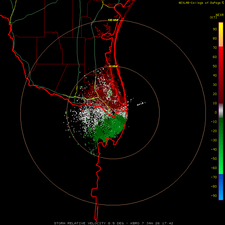Click the KBRO radar site center on map
Screen dimensions: 225x225
[113, 112]
